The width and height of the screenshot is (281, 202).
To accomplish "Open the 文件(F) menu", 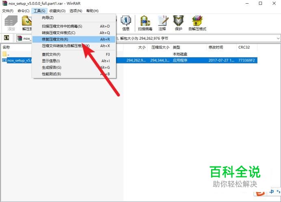I will click(8, 11).
